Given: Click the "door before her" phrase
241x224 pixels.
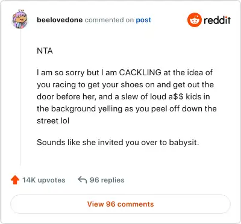Looking at the screenshot, I should [x=66, y=96].
